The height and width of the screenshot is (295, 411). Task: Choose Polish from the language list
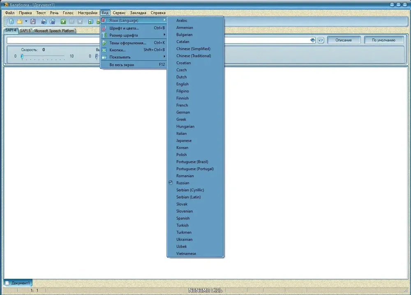pos(195,154)
